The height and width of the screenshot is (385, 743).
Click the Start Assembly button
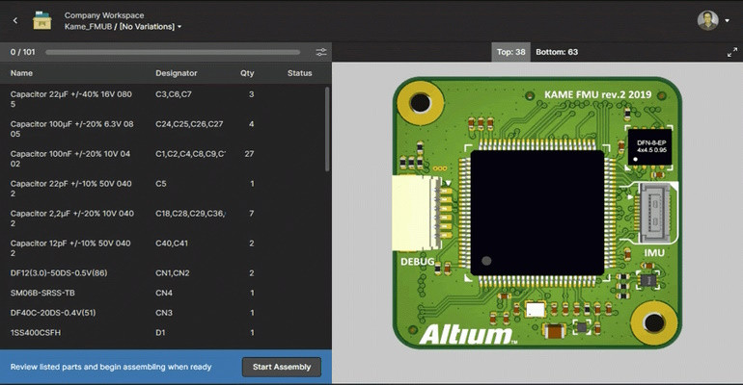(x=282, y=367)
